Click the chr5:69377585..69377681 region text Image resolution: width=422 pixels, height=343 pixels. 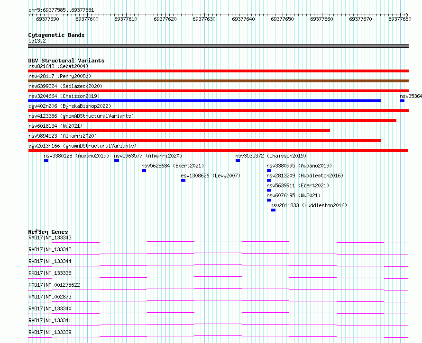click(61, 10)
